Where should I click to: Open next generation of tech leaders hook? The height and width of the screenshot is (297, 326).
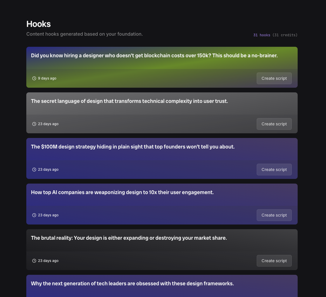click(x=132, y=284)
